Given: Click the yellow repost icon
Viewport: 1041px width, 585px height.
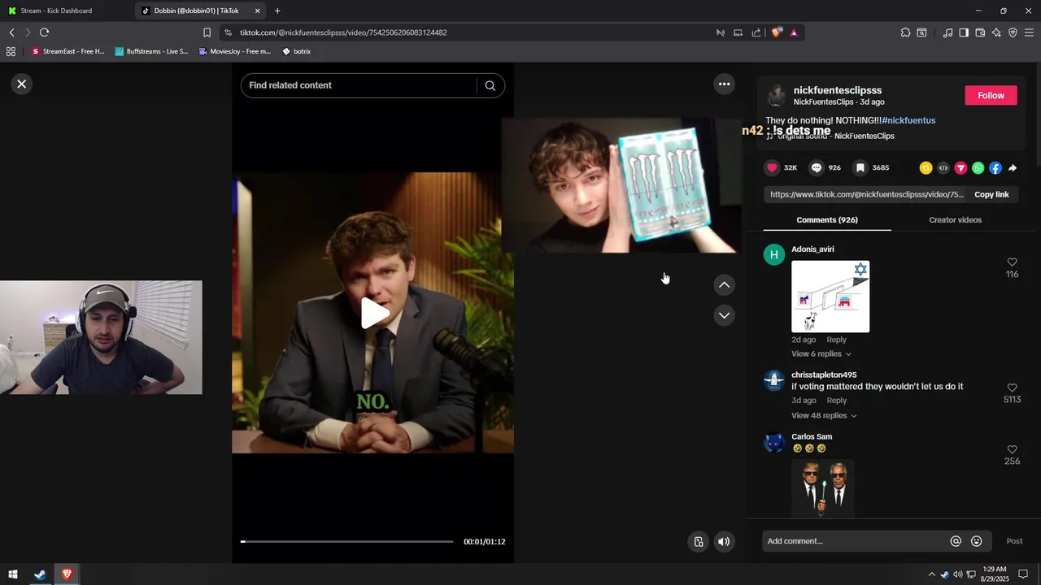Looking at the screenshot, I should point(926,168).
